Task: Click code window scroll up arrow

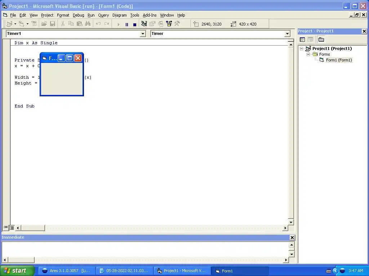Action: 291,44
